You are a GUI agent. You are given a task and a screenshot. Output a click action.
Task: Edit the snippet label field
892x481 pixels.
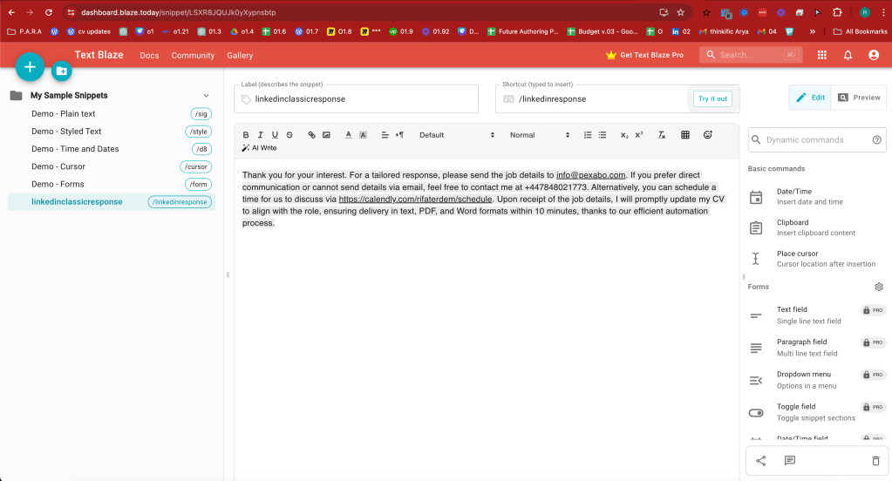[x=356, y=99]
